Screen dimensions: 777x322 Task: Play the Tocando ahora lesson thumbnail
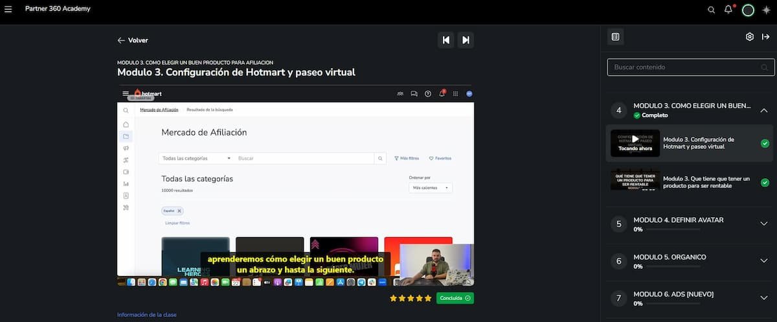[635, 143]
